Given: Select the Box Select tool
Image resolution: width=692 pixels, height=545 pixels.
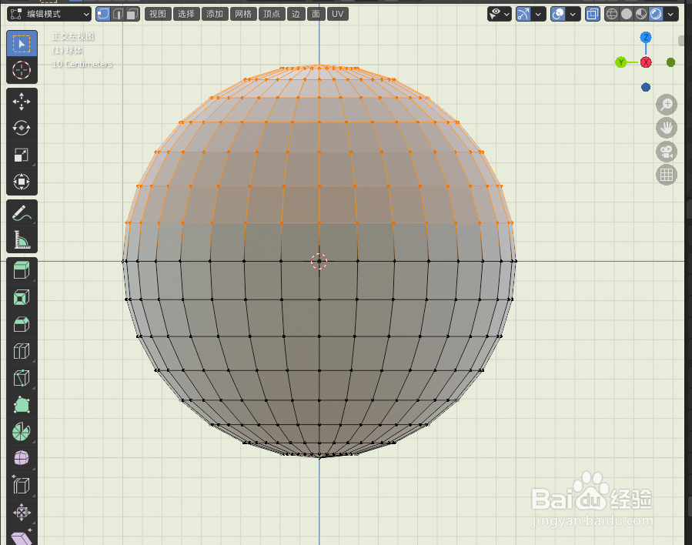Looking at the screenshot, I should click(22, 43).
